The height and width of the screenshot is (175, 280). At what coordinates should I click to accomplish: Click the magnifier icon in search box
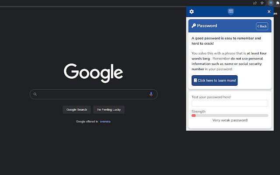tap(35, 94)
